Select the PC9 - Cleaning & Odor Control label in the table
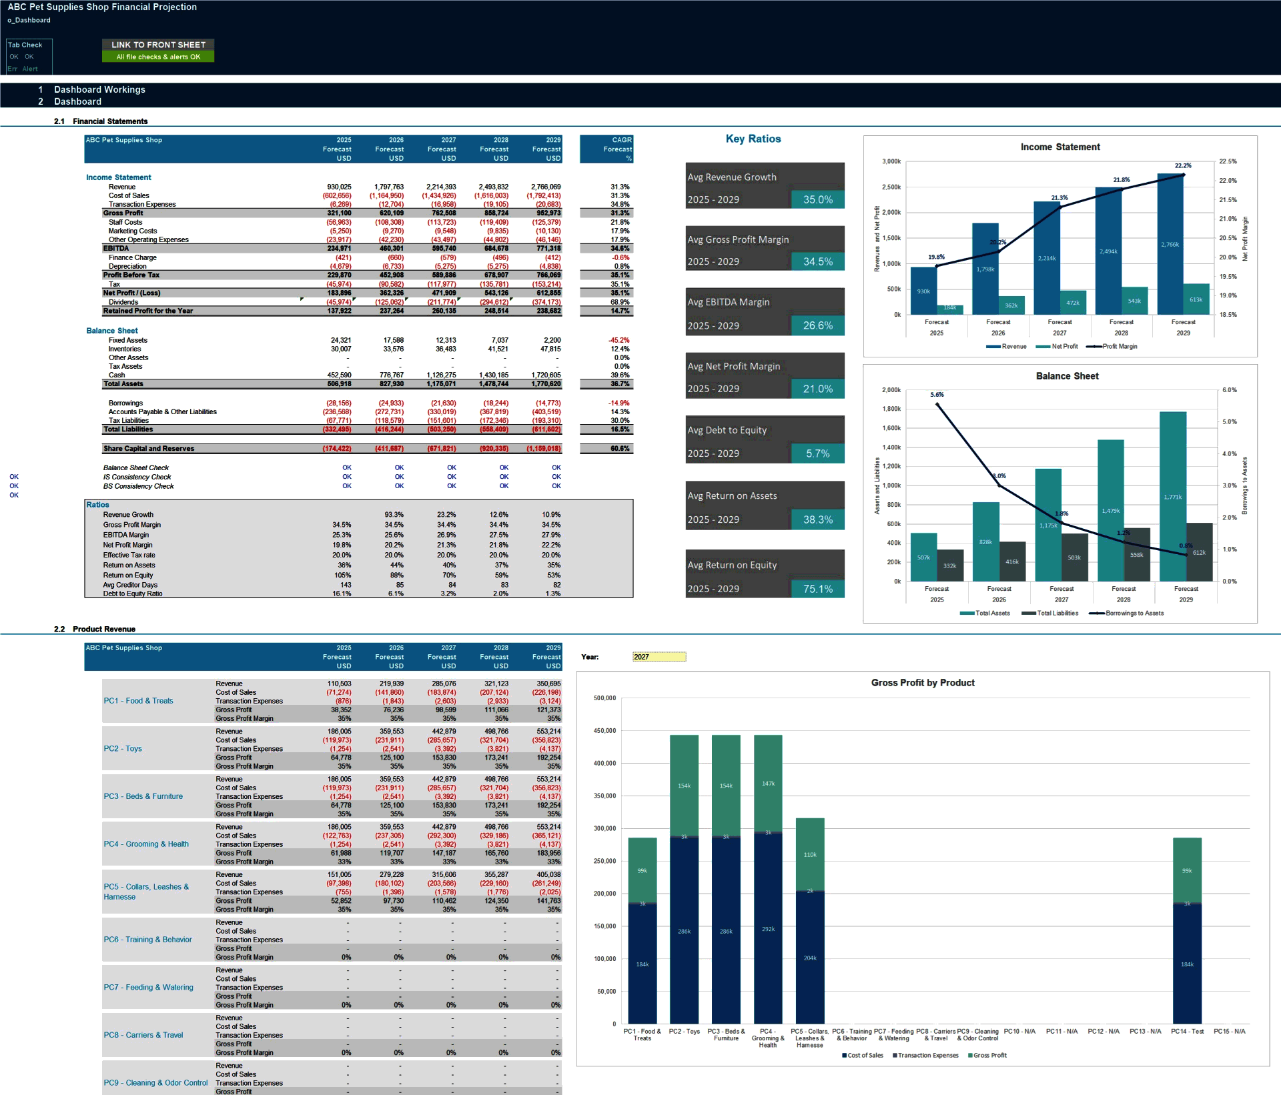This screenshot has height=1095, width=1281. [155, 1083]
